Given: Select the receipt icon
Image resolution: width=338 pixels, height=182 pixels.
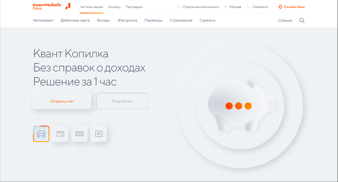Looking at the screenshot, I should coord(98,133).
